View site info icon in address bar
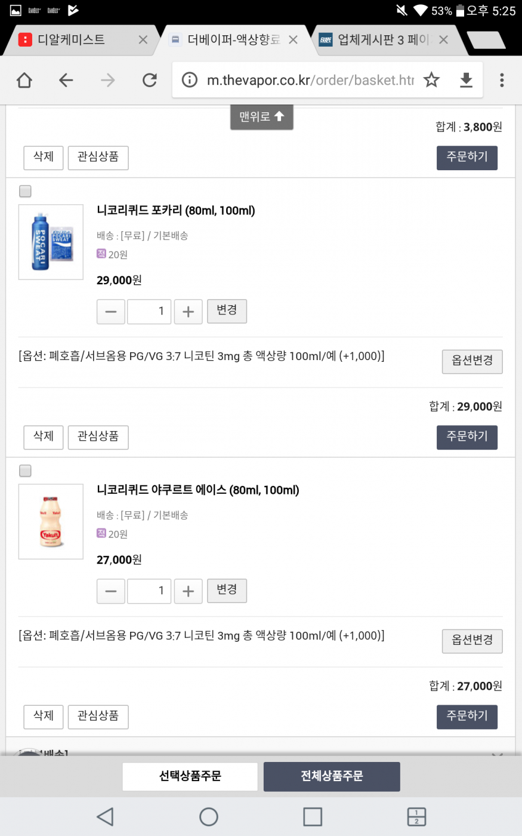This screenshot has height=836, width=522. pyautogui.click(x=190, y=80)
